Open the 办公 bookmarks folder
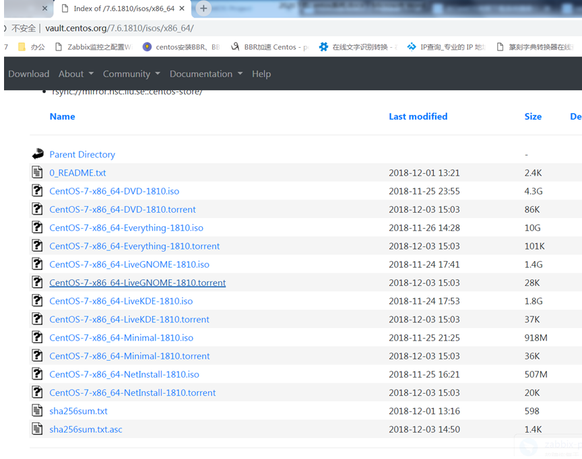582x459 pixels. [x=32, y=47]
